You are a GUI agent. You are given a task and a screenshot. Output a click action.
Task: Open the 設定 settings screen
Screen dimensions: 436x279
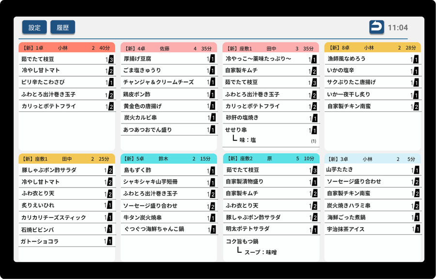[34, 27]
